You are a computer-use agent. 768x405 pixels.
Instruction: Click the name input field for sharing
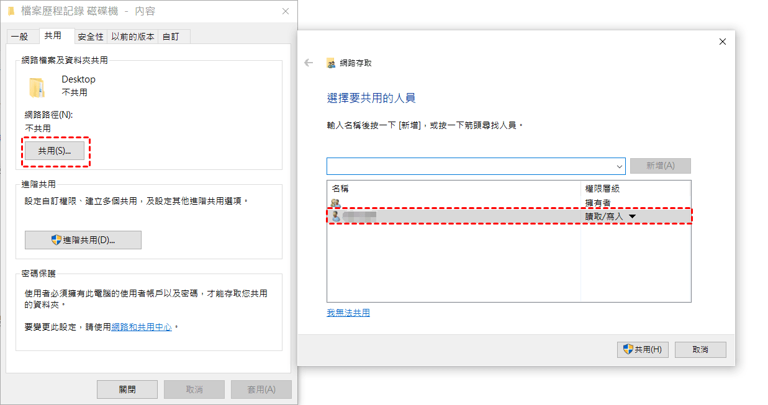(x=471, y=166)
